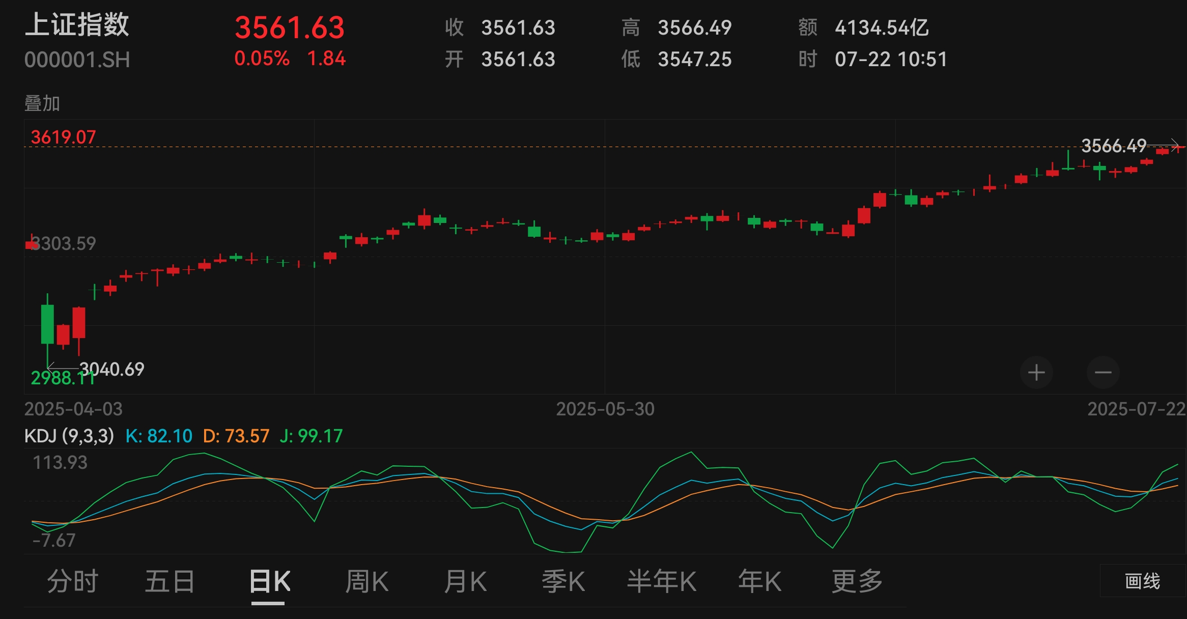
Task: Click the 画线 draw line button
Action: click(x=1143, y=581)
